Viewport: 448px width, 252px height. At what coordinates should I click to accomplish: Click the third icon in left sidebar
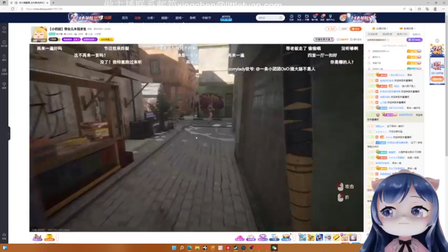(4, 58)
